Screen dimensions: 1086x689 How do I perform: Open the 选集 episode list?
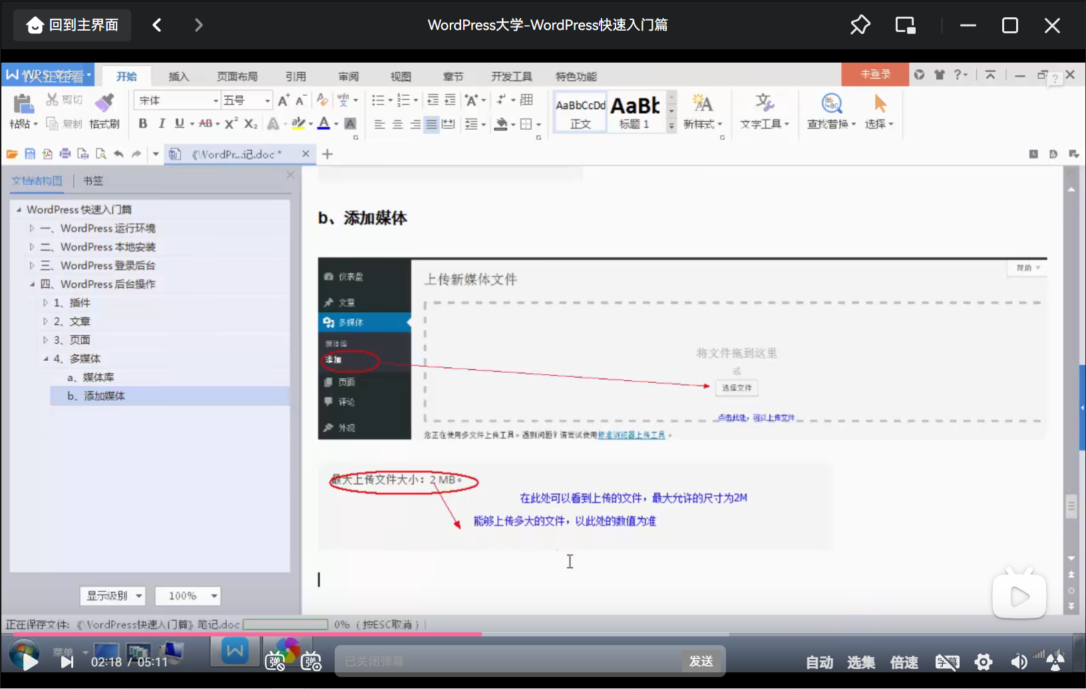[x=861, y=662]
